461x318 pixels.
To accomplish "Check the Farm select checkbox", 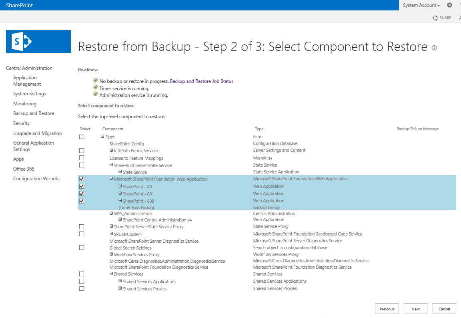I will point(82,137).
